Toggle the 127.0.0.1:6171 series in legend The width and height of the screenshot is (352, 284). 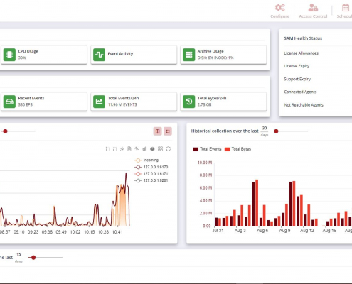(151, 174)
